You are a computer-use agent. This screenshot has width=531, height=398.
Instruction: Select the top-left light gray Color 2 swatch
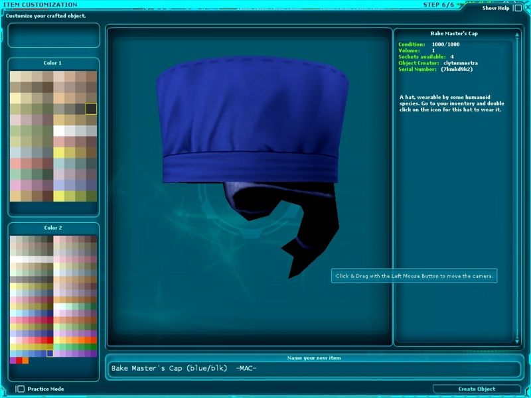click(13, 239)
